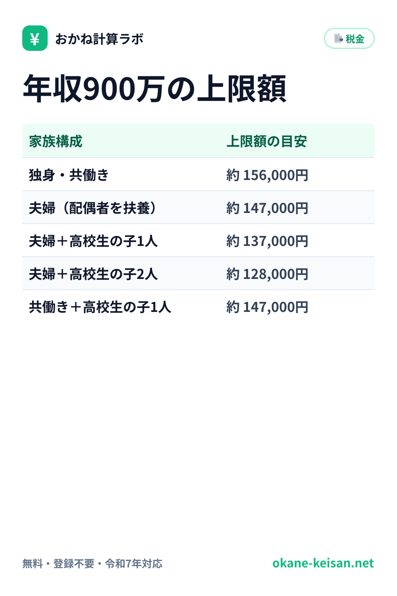The image size is (397, 596).
Task: Click the green yen logo icon
Action: pos(35,38)
